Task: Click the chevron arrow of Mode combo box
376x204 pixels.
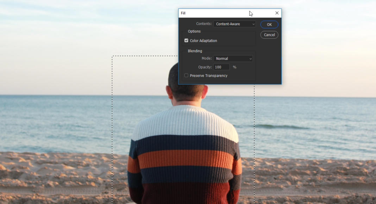Action: pos(250,59)
